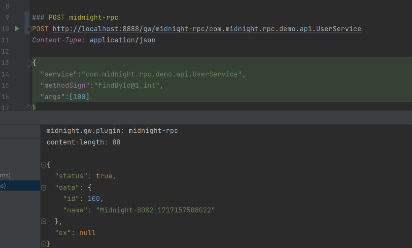Click the id value 100 in response
The height and width of the screenshot is (248, 412).
(93, 199)
